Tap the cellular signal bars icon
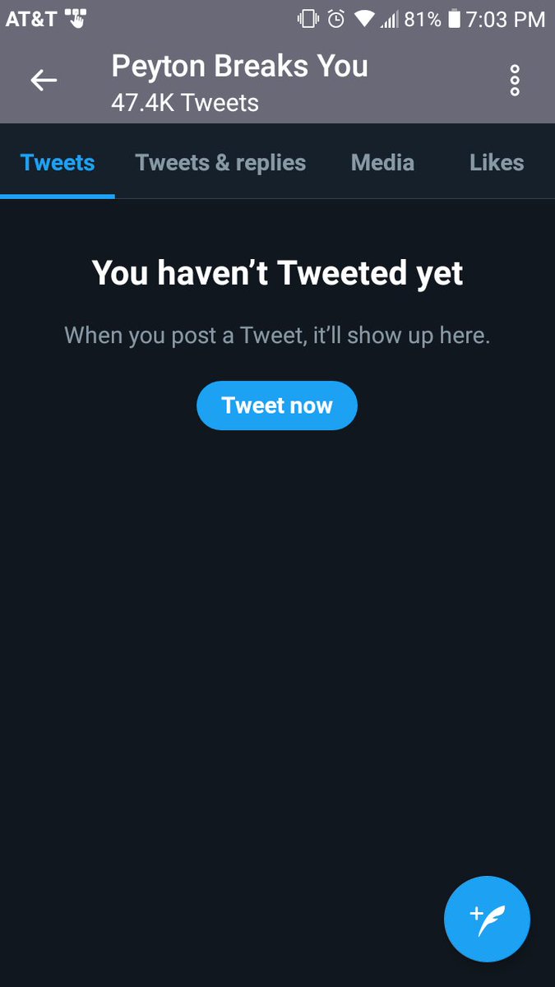The image size is (555, 987). click(x=389, y=19)
